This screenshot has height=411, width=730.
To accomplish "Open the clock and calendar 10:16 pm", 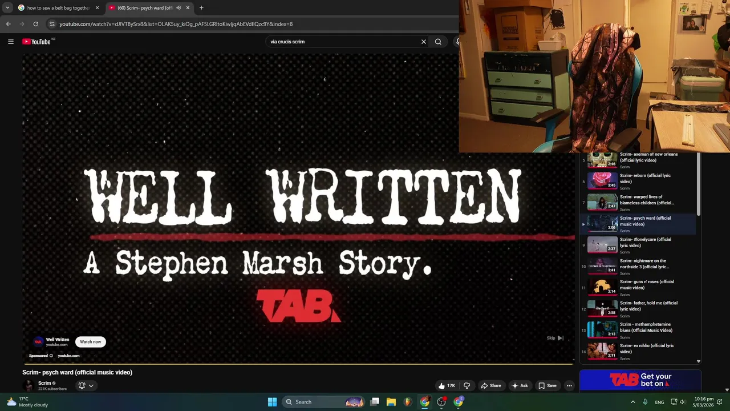I will coord(704,402).
